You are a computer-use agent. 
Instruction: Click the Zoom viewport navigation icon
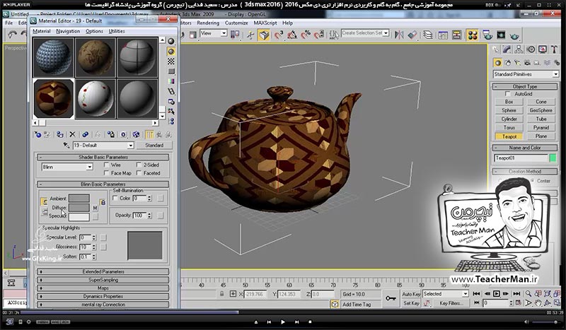pyautogui.click(x=528, y=294)
